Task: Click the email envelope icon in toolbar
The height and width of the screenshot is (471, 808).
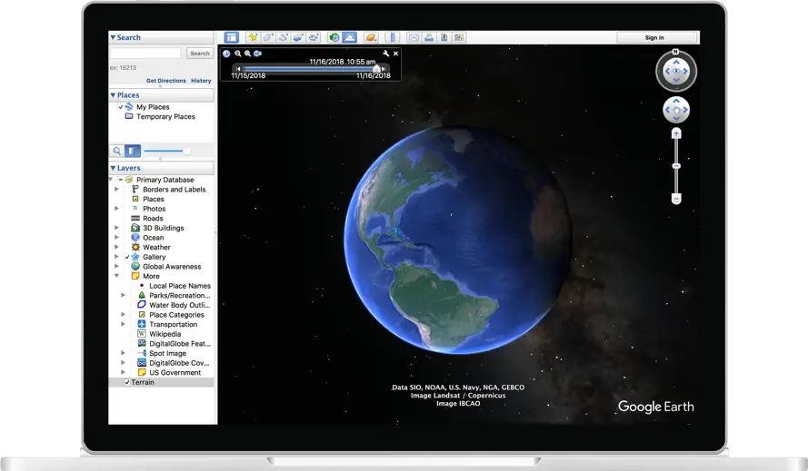Action: click(x=414, y=38)
